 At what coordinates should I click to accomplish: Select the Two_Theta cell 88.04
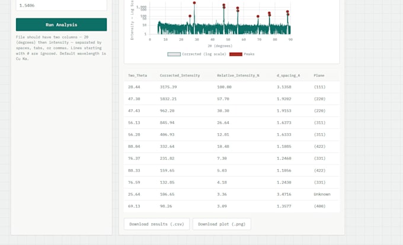134,147
